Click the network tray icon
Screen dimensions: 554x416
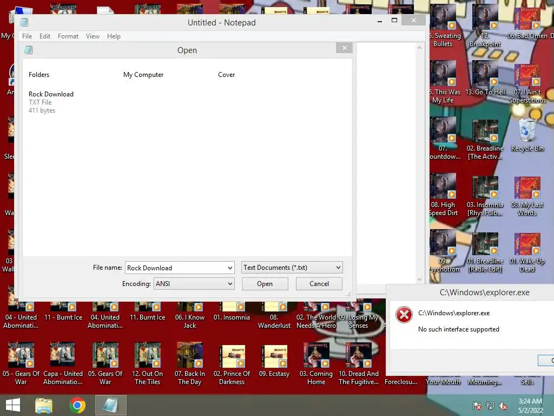click(x=490, y=406)
